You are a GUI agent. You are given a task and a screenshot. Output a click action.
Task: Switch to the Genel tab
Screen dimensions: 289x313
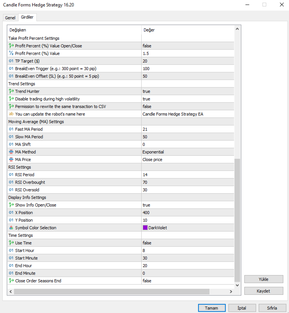10,18
